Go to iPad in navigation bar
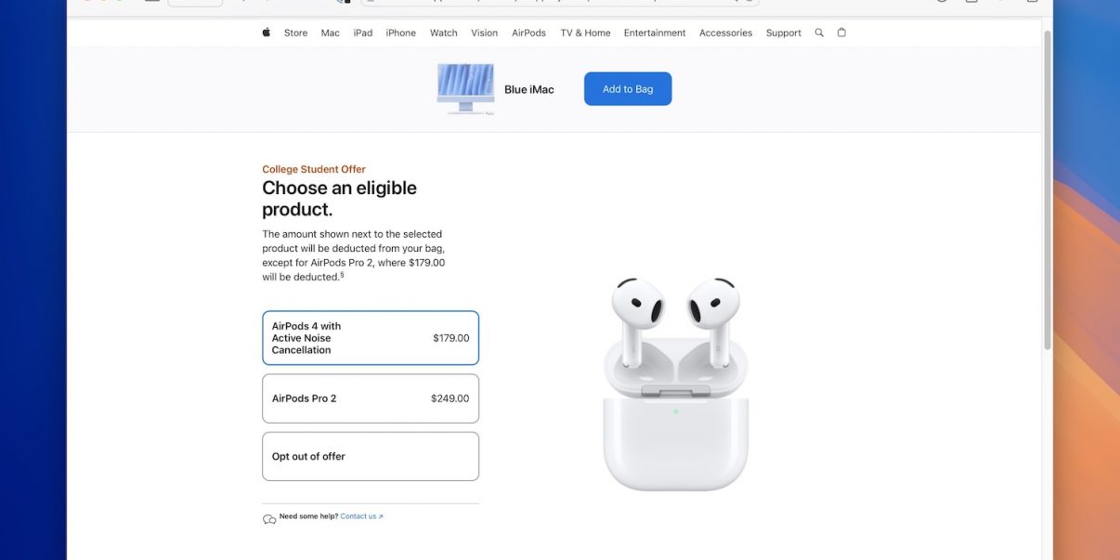 (x=363, y=33)
